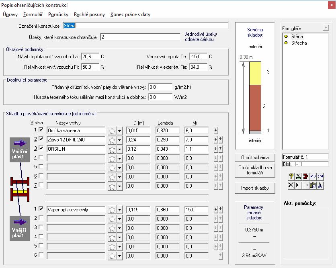
Task: Open help with the yellow question mark icon
Action: point(291,176)
